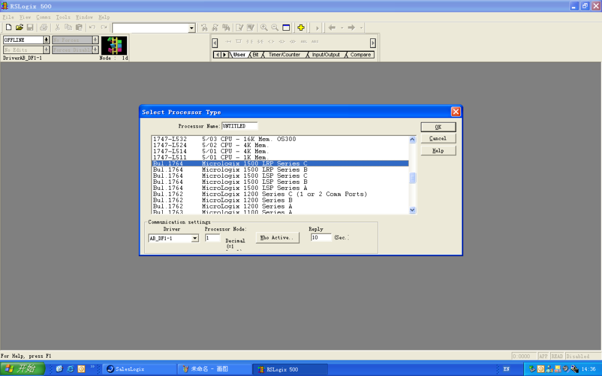Click OK in Select Processor Type dialog
This screenshot has height=376, width=602.
(438, 127)
